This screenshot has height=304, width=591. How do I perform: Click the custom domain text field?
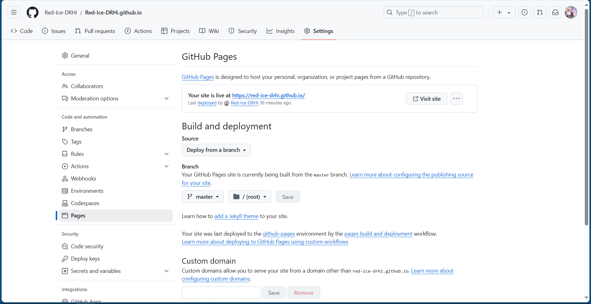[221, 293]
